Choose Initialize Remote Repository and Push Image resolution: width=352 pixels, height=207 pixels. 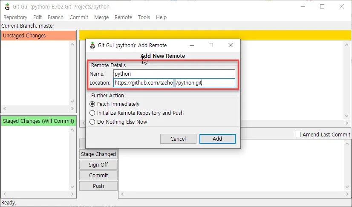tap(92, 113)
